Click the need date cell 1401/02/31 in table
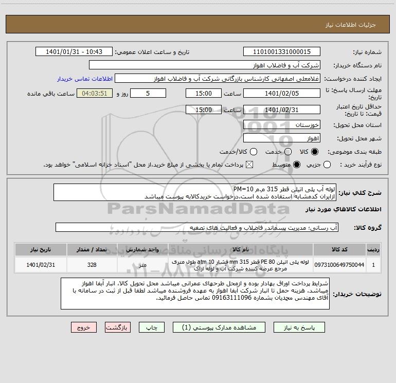396x383 pixels. point(41,265)
